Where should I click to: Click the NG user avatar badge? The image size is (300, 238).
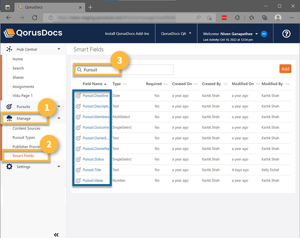(264, 34)
